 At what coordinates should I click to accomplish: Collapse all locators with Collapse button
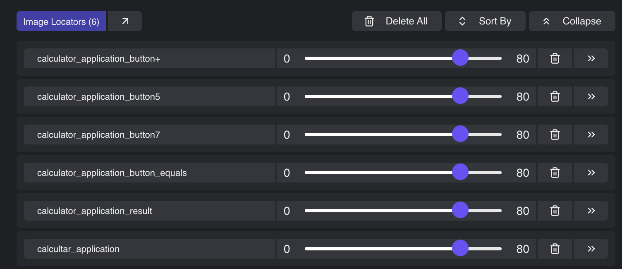[572, 21]
